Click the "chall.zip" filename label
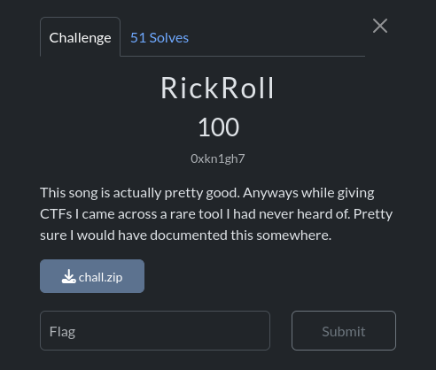Image resolution: width=436 pixels, height=370 pixels. [x=100, y=277]
